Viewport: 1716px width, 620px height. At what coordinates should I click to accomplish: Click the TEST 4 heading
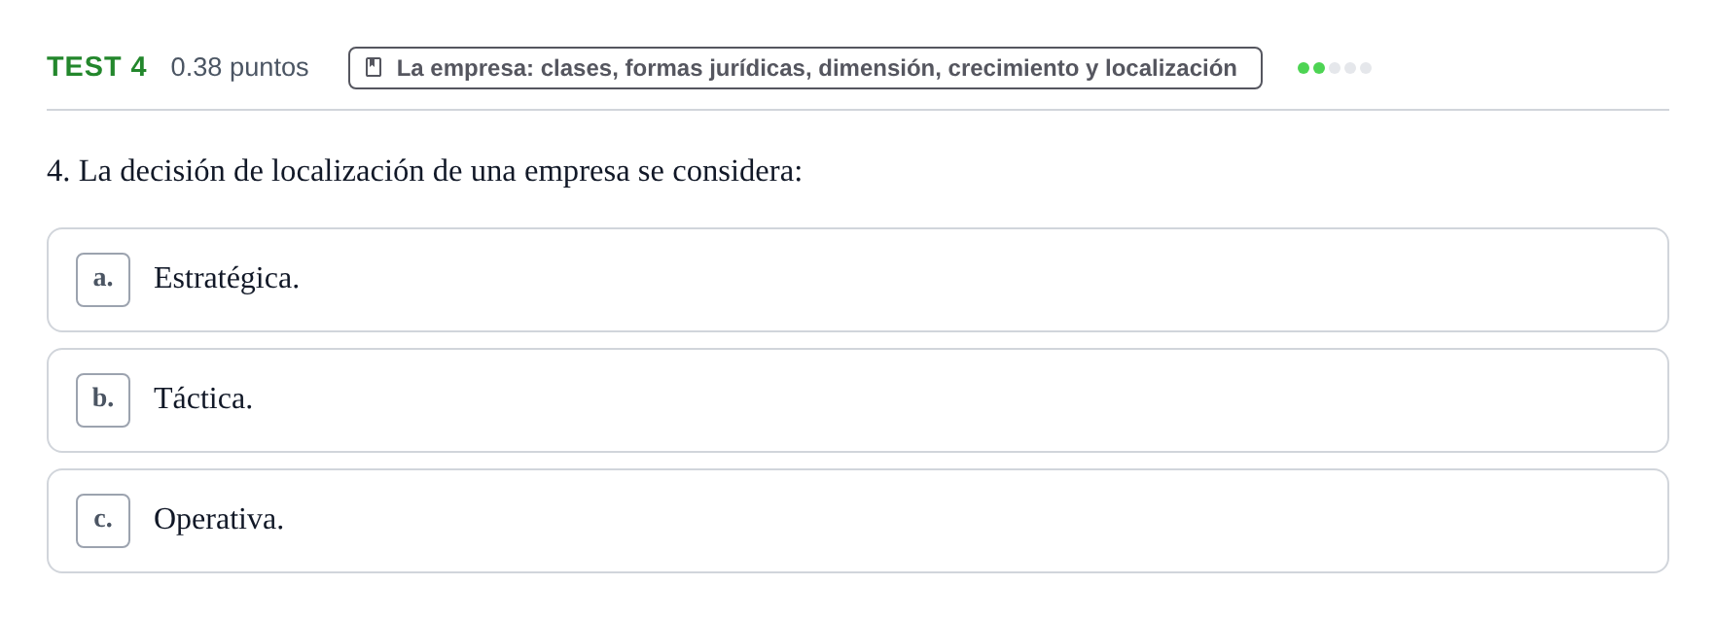[x=96, y=67]
